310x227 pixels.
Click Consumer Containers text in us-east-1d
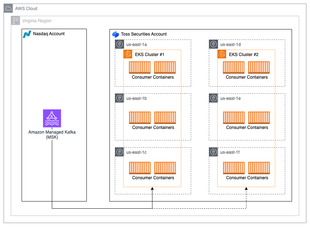(x=247, y=77)
